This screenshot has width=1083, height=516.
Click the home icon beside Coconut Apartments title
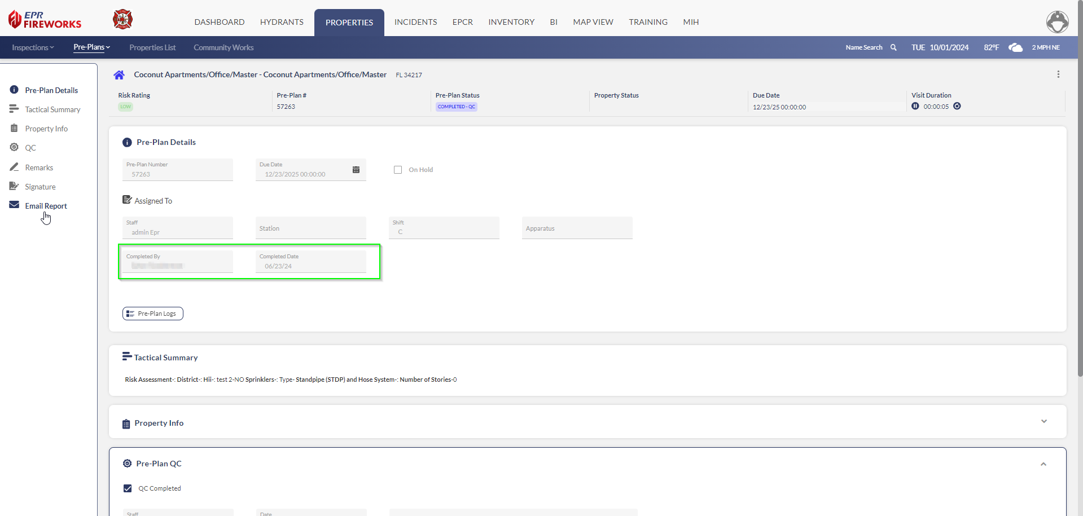[119, 75]
